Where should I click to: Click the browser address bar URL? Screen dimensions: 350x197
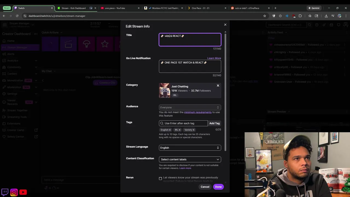57,16
